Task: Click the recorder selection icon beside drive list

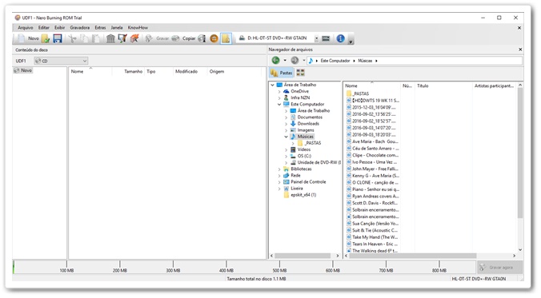Action: tap(326, 38)
